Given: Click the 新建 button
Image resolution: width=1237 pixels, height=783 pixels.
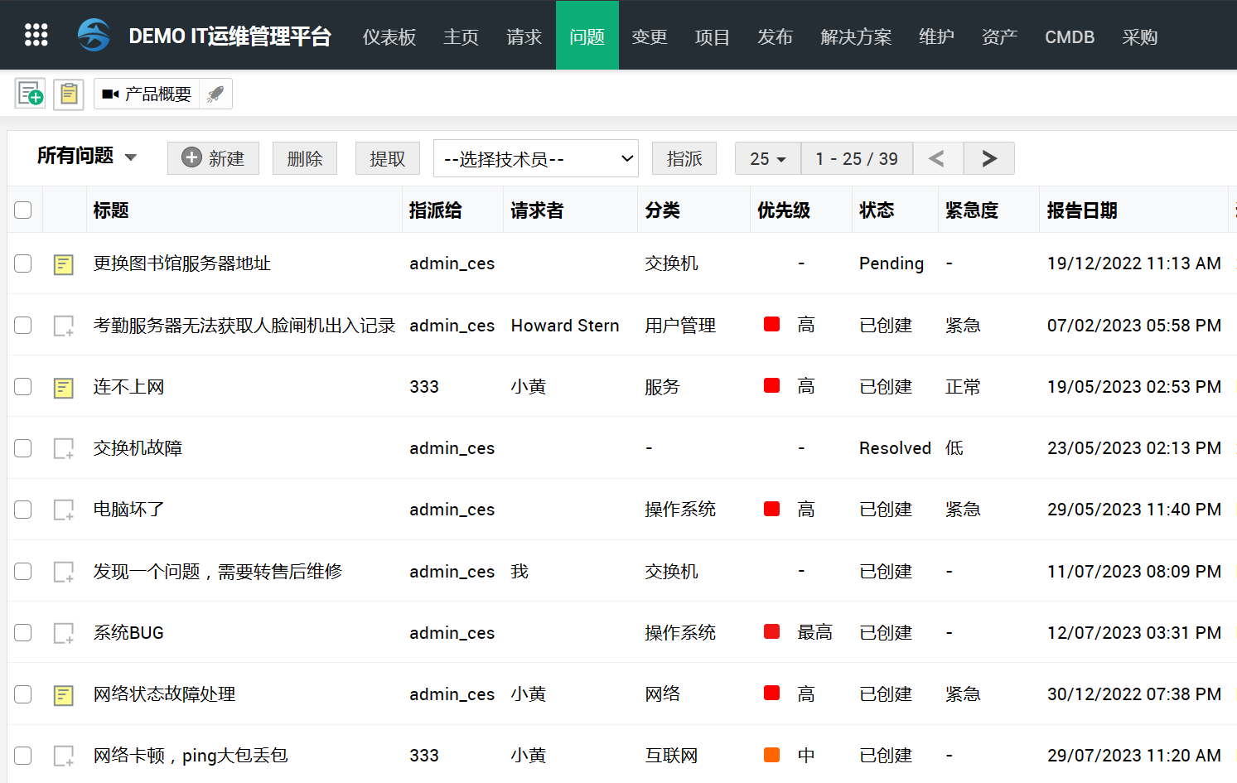Looking at the screenshot, I should [213, 158].
